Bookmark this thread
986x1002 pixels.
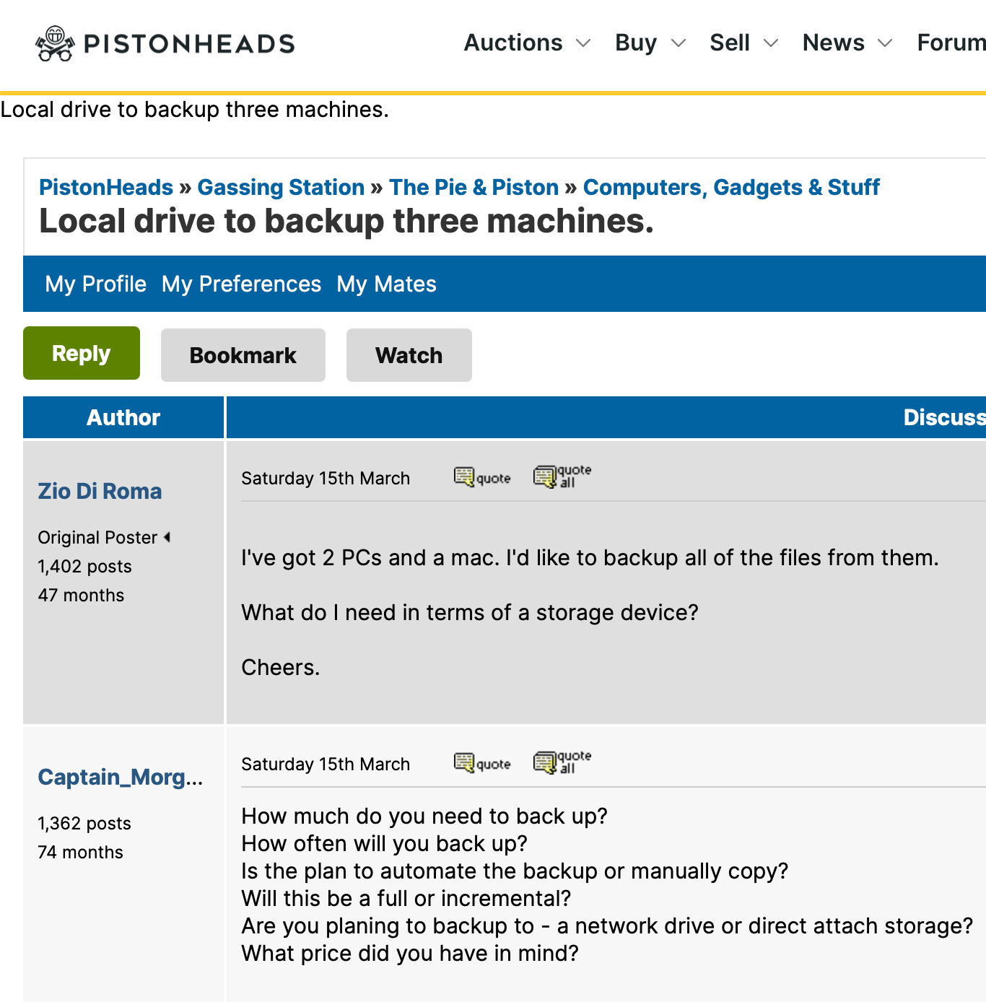point(243,355)
